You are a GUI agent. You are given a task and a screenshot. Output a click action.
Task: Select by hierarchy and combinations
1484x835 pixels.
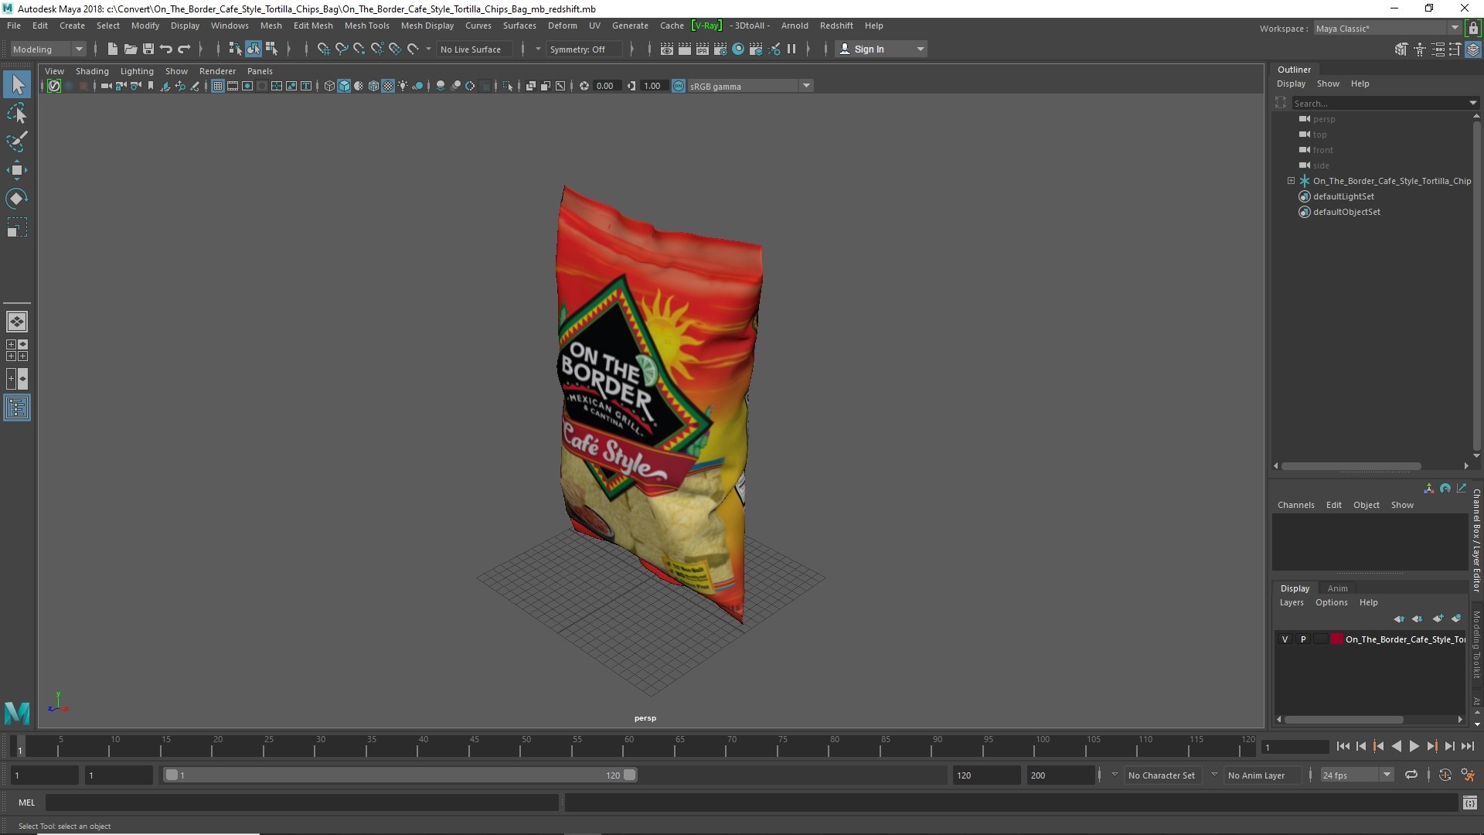(235, 49)
